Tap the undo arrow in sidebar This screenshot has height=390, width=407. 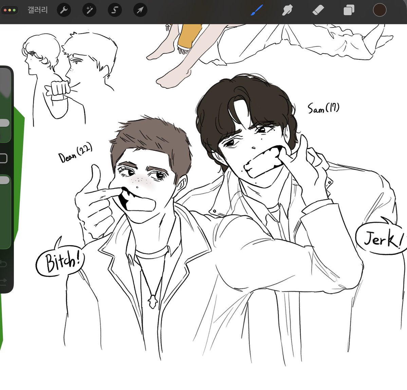coord(3,264)
